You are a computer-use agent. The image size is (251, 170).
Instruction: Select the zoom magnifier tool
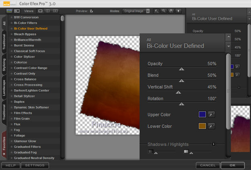click(x=164, y=11)
